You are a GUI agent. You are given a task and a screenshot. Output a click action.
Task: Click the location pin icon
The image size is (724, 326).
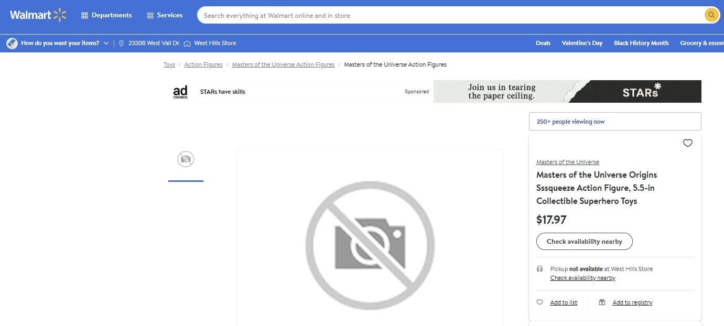[122, 44]
